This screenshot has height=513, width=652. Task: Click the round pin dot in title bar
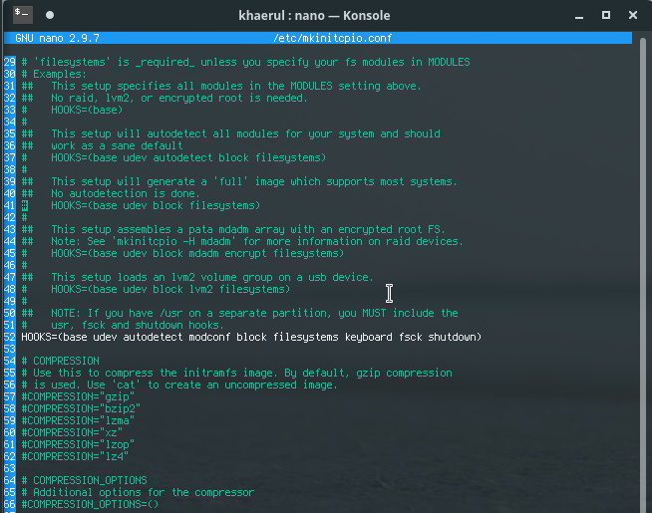[x=50, y=15]
